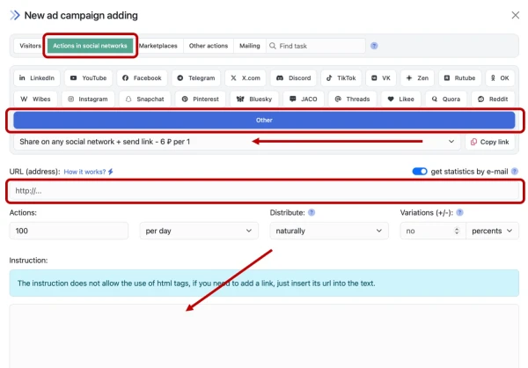Choose the Snapchat network button
The width and height of the screenshot is (528, 368).
(x=145, y=99)
